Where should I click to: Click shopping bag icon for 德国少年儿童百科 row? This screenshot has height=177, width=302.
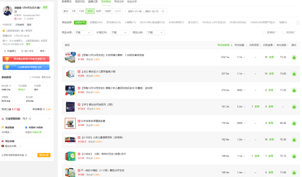(294, 90)
